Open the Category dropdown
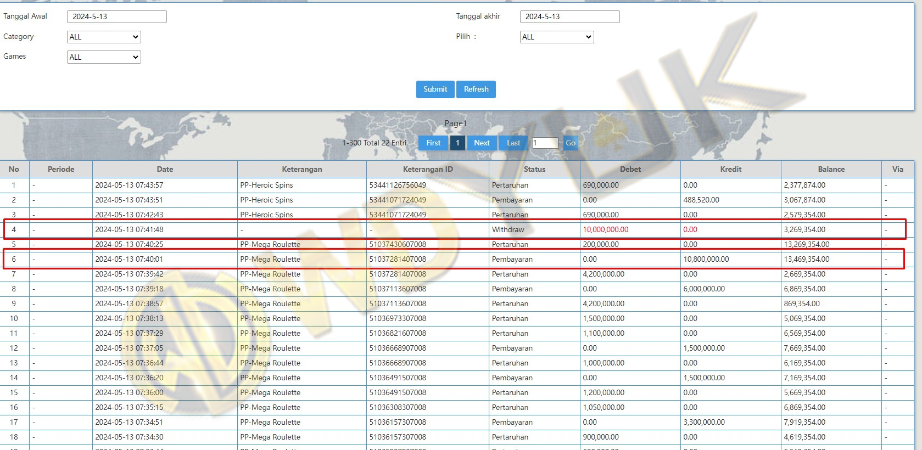 point(104,37)
